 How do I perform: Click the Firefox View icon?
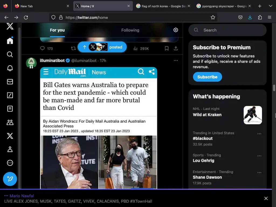pyautogui.click(x=5, y=6)
